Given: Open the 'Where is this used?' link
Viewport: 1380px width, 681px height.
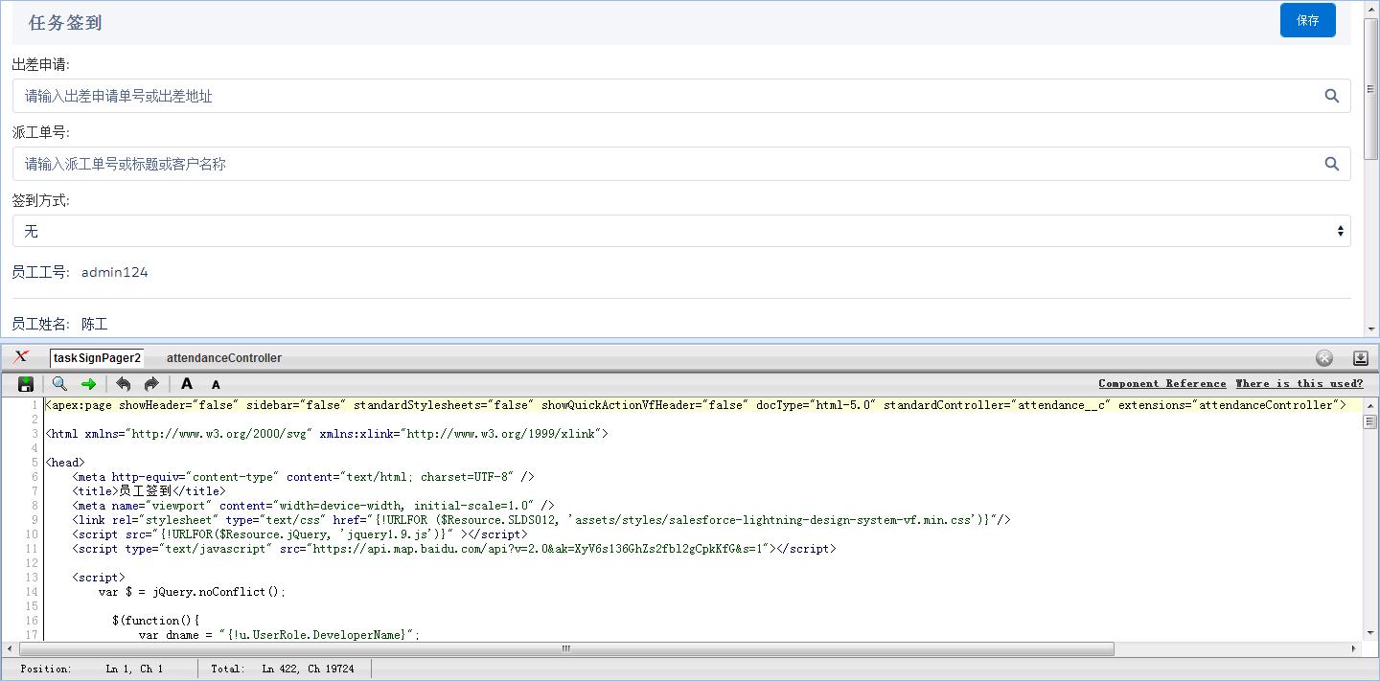Looking at the screenshot, I should [1299, 383].
